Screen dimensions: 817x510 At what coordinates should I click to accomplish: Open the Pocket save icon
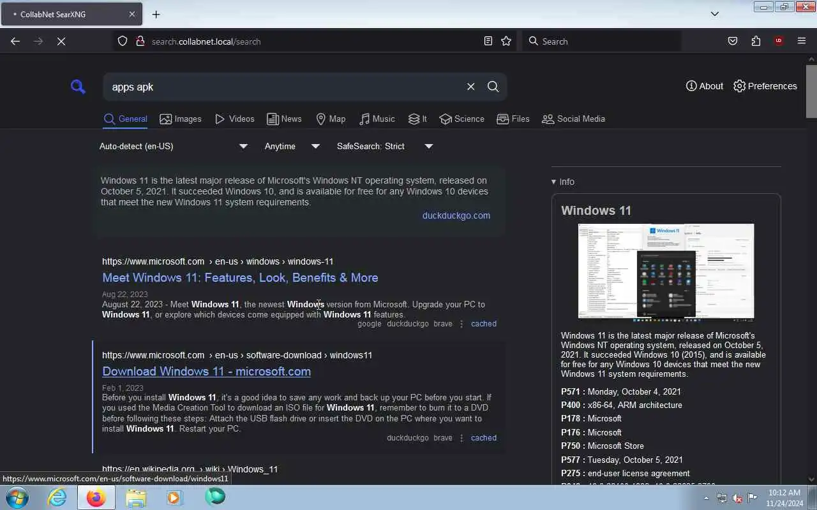pyautogui.click(x=733, y=41)
